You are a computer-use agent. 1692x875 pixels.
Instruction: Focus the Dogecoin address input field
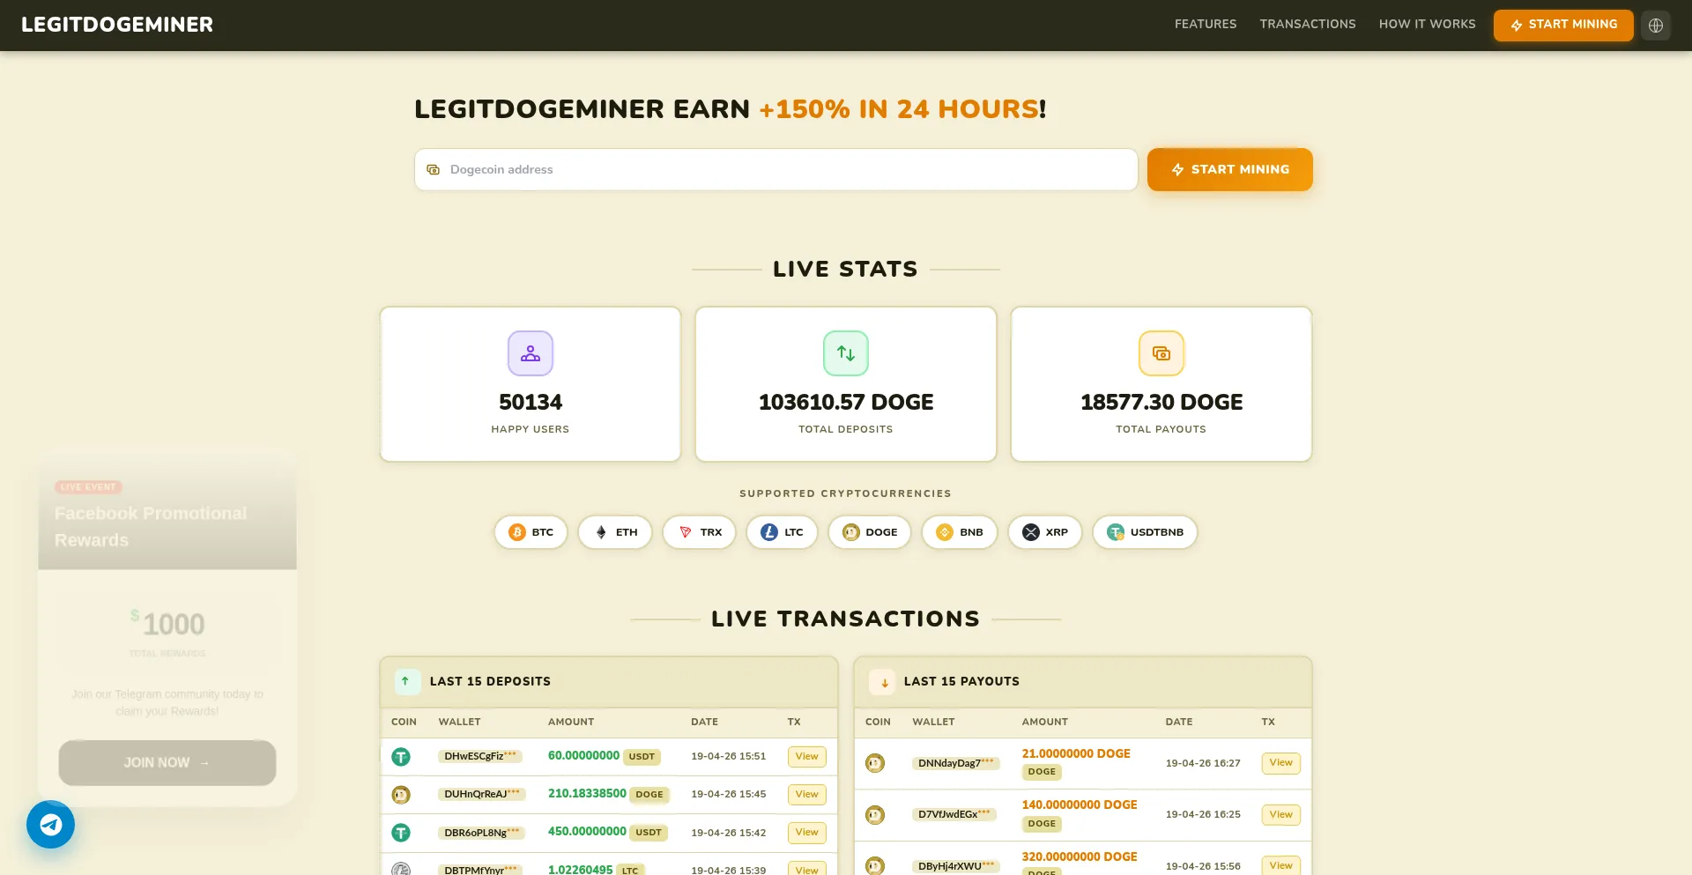coord(776,169)
